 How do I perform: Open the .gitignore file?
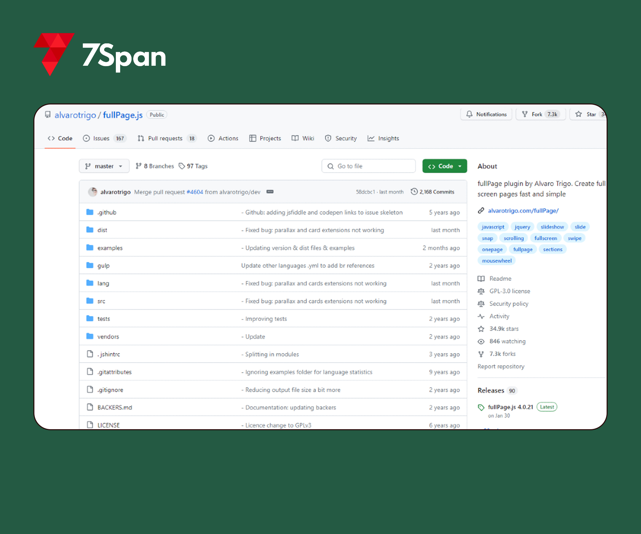(x=110, y=390)
